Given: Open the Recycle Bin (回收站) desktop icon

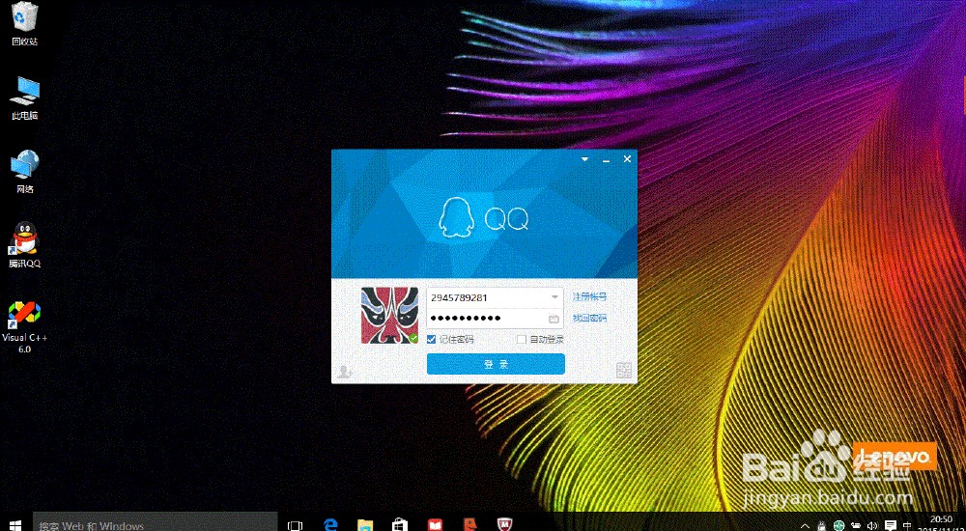Looking at the screenshot, I should pyautogui.click(x=25, y=25).
